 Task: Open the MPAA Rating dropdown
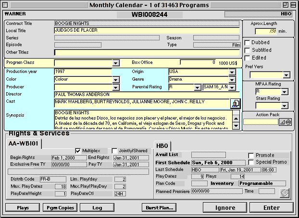click(x=284, y=92)
